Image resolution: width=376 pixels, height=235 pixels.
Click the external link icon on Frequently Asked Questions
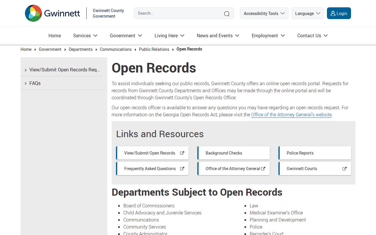182,169
